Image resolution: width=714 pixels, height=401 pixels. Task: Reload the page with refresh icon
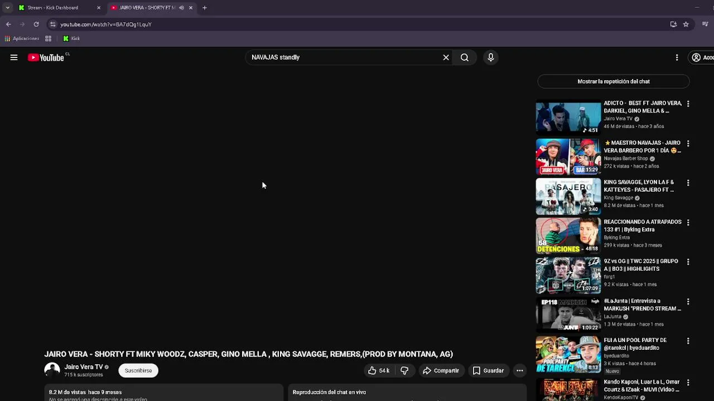coord(36,25)
